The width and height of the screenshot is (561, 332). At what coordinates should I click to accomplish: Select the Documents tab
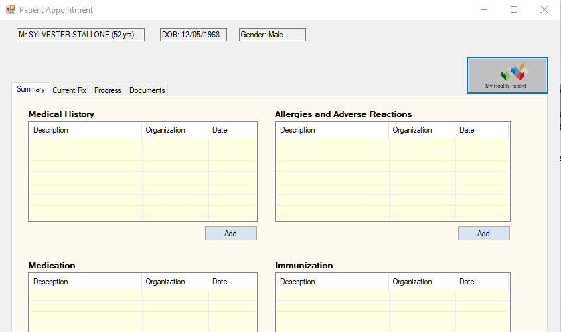(x=147, y=90)
